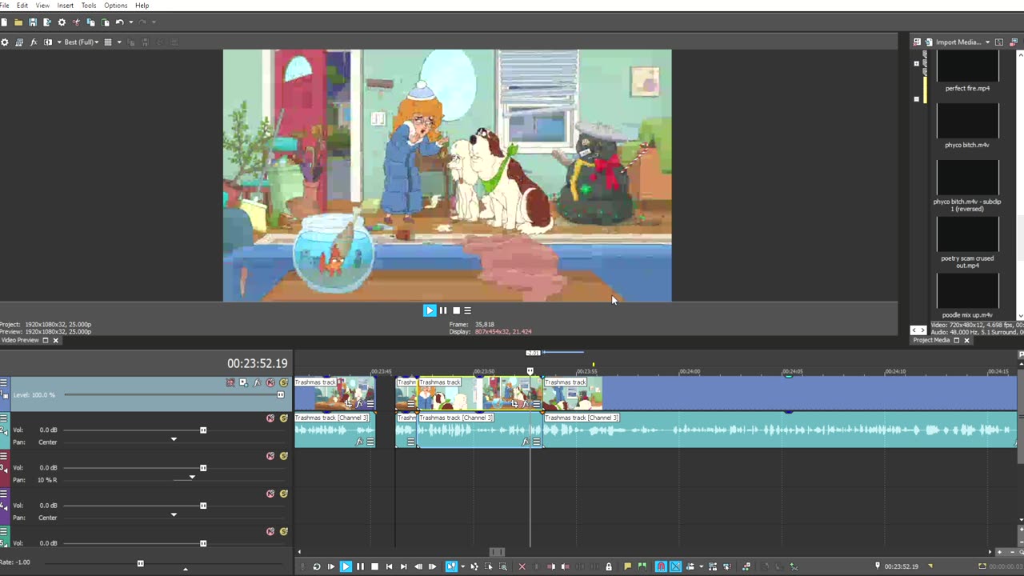Screen dimensions: 1024x576
Task: Save the project using the floppy disk icon
Action: click(33, 22)
